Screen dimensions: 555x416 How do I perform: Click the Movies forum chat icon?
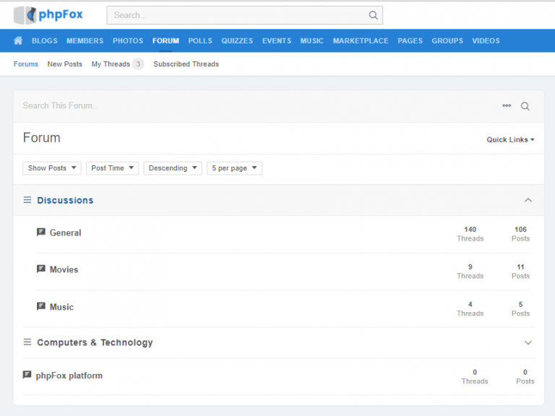[41, 269]
